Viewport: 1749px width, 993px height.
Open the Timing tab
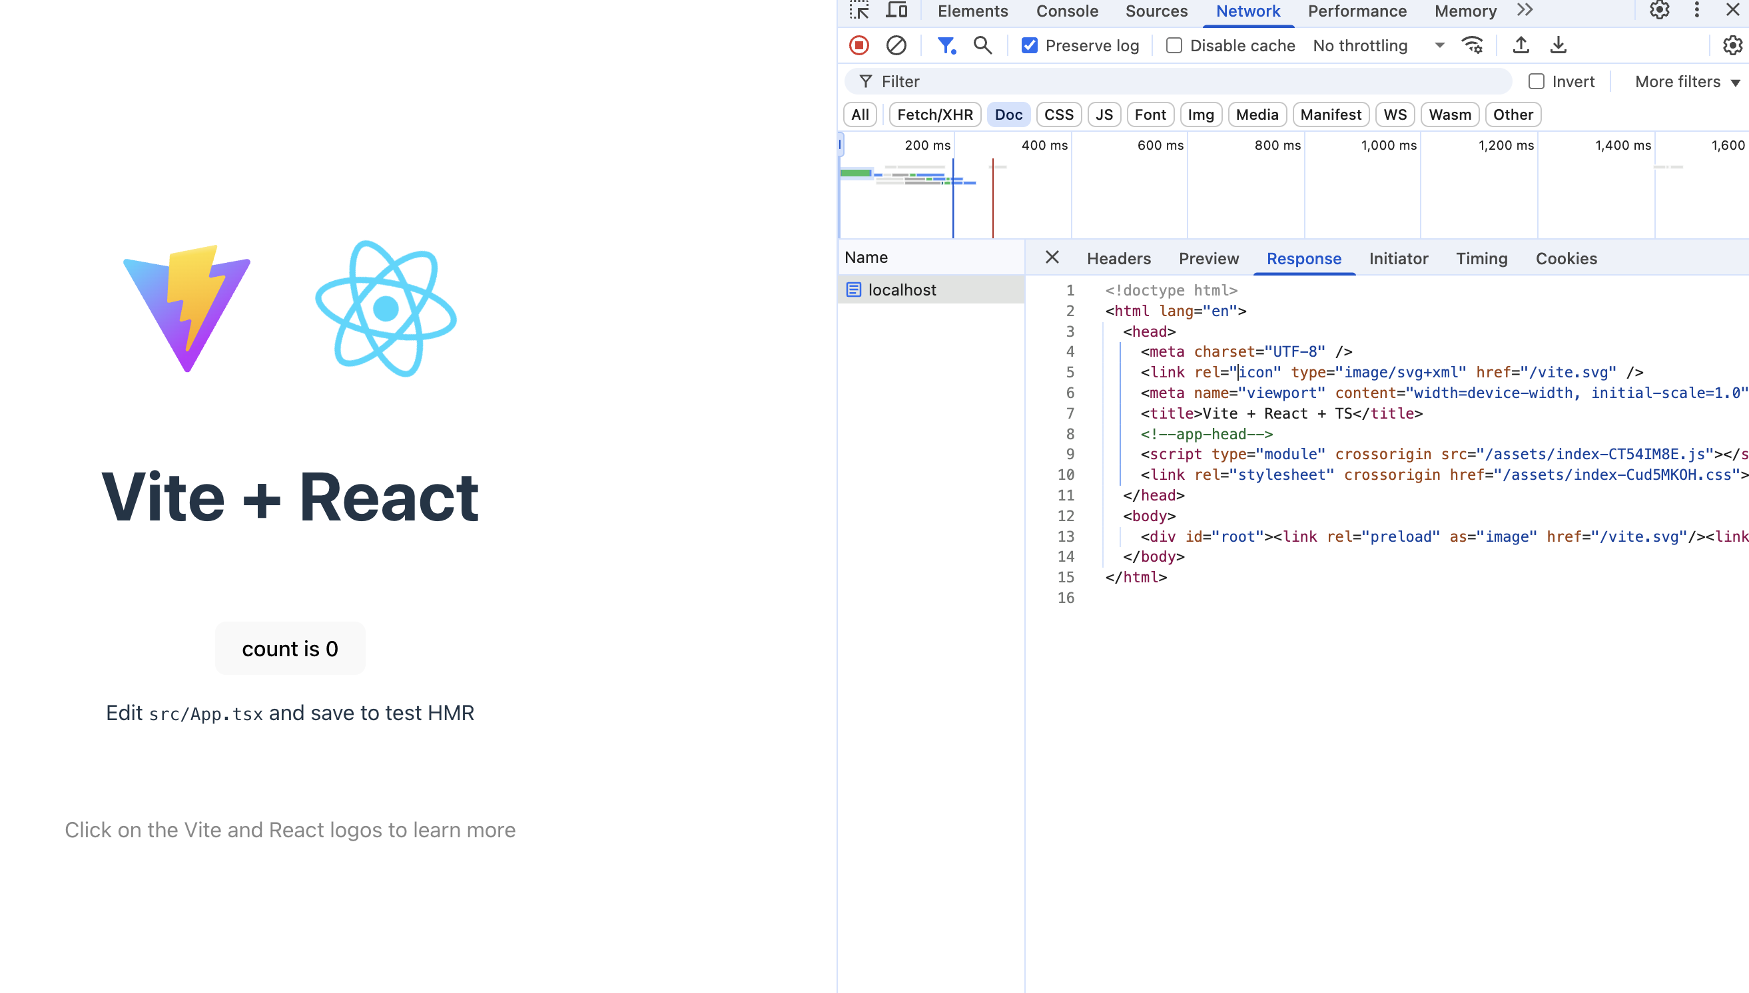(1481, 258)
